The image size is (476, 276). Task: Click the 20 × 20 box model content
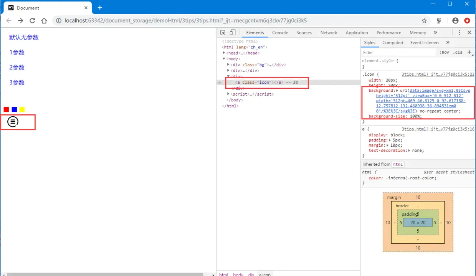click(418, 223)
